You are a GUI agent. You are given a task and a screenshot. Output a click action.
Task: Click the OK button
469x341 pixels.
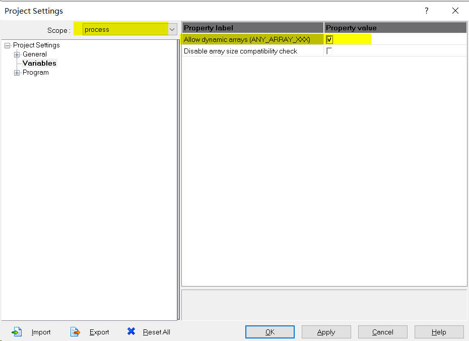point(270,332)
